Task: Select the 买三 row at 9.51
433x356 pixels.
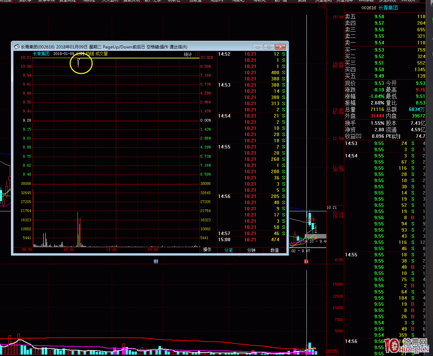Action: click(x=385, y=63)
